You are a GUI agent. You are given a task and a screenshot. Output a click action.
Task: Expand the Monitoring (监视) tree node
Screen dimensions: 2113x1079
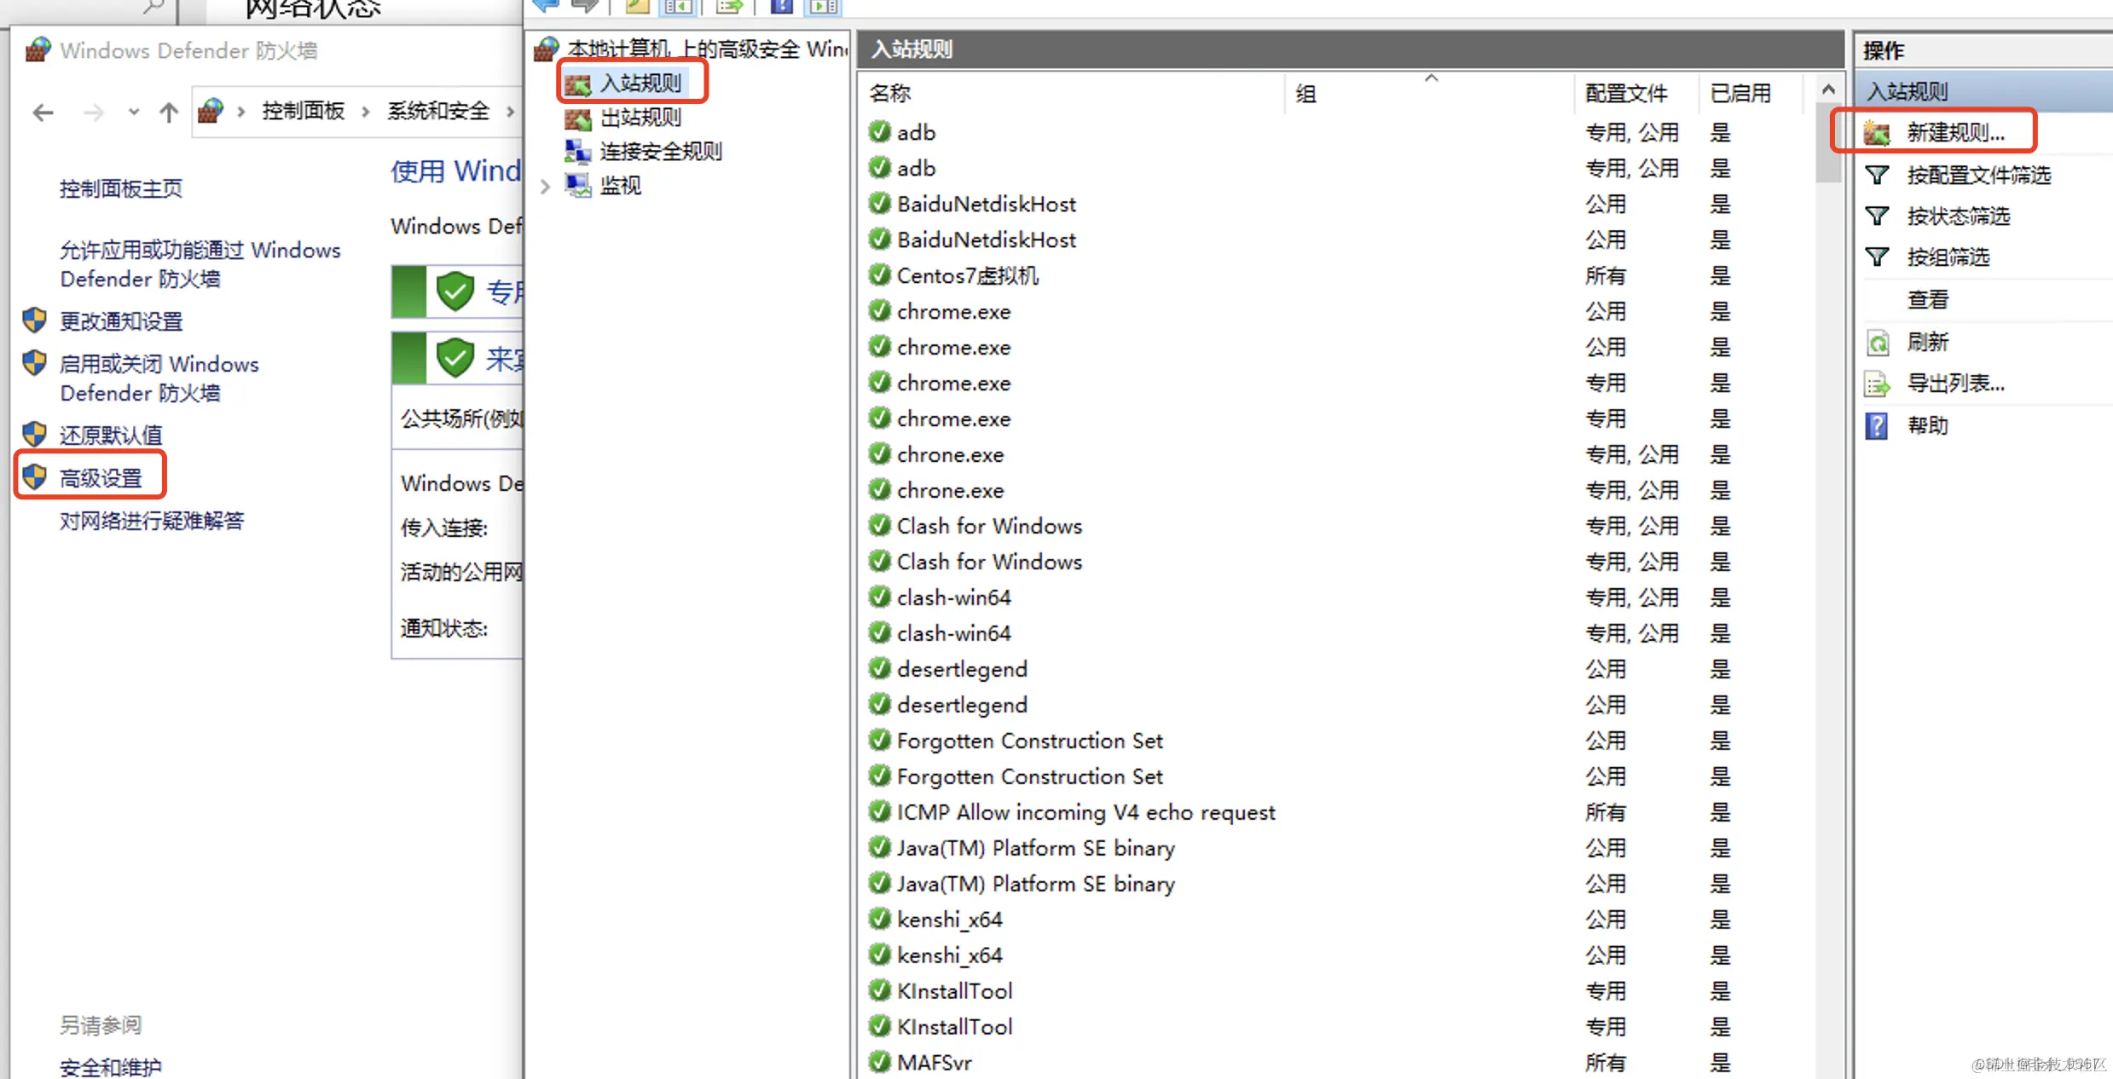pyautogui.click(x=546, y=186)
